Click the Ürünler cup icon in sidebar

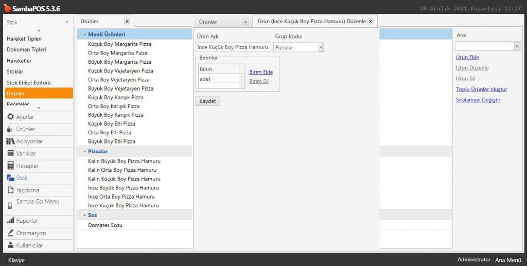click(x=10, y=129)
